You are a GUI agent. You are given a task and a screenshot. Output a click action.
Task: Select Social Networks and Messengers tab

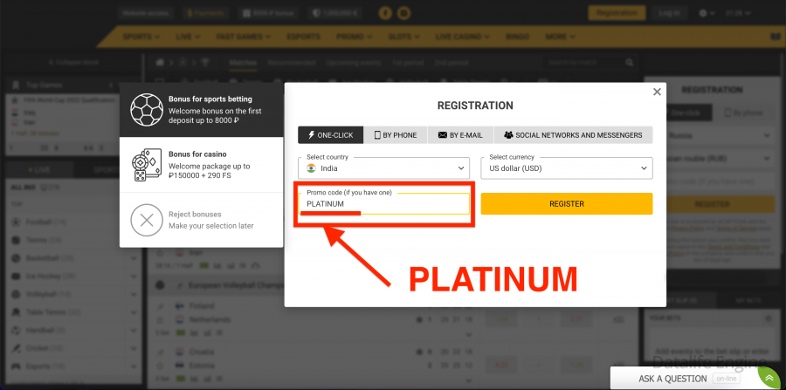573,135
